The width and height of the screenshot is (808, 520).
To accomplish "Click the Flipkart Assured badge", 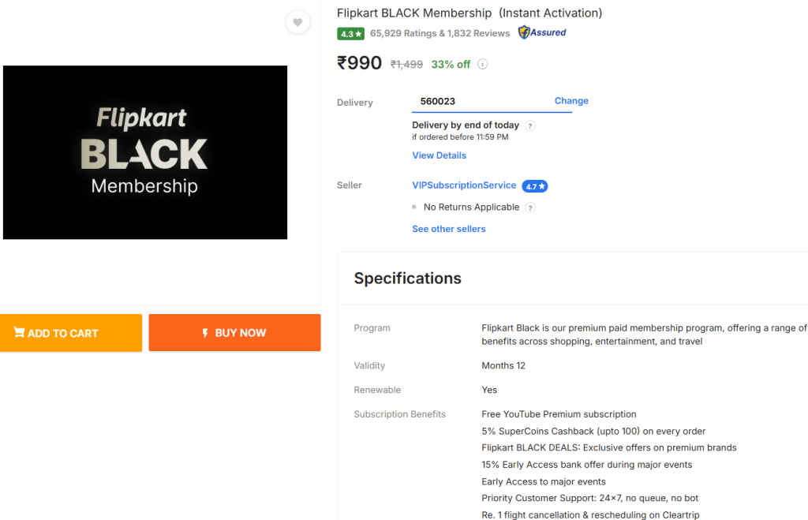I will pyautogui.click(x=541, y=32).
